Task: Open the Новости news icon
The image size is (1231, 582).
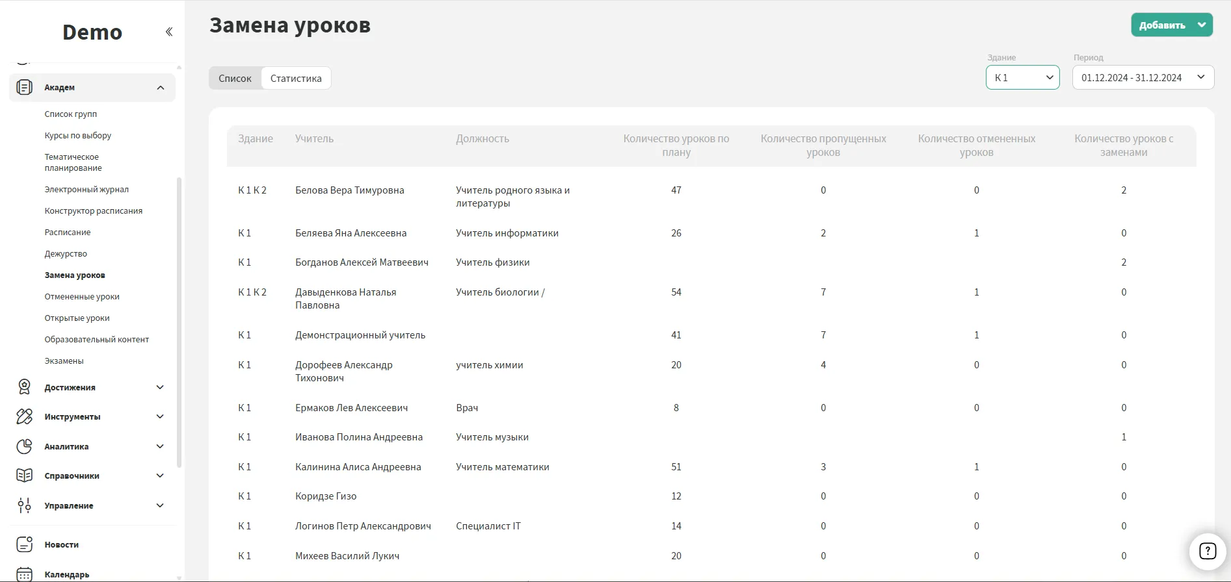Action: (24, 544)
